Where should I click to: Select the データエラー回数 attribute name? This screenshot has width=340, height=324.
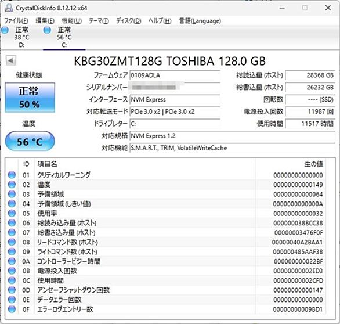(x=59, y=300)
